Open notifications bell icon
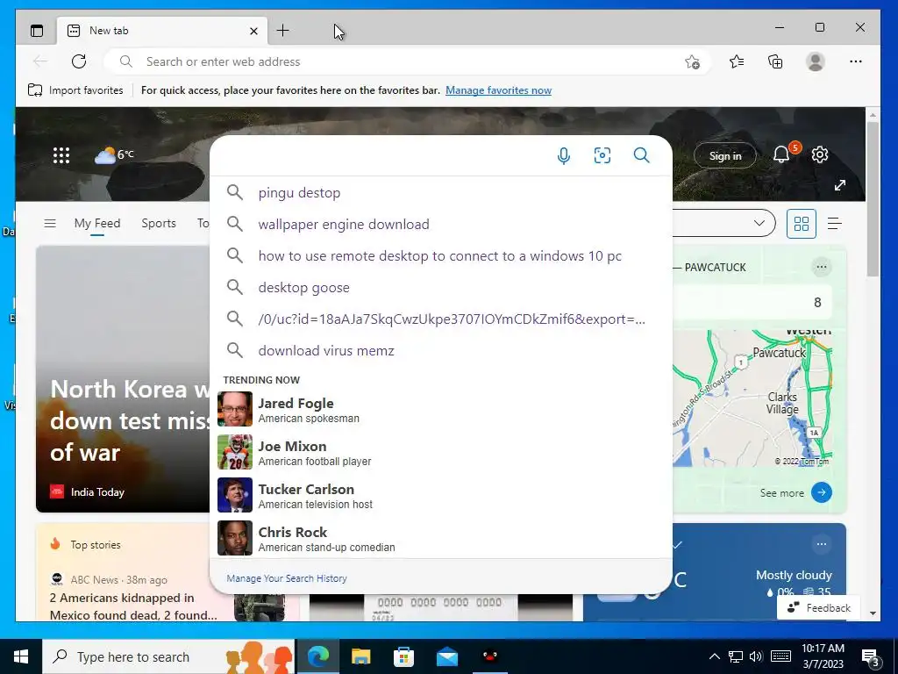The width and height of the screenshot is (898, 674). point(781,154)
